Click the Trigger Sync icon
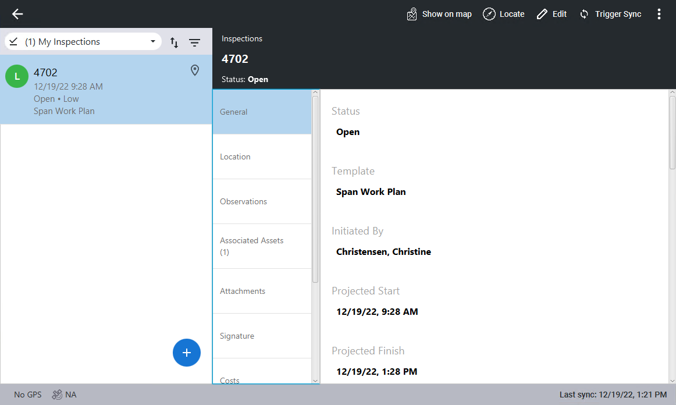676x405 pixels. 584,14
